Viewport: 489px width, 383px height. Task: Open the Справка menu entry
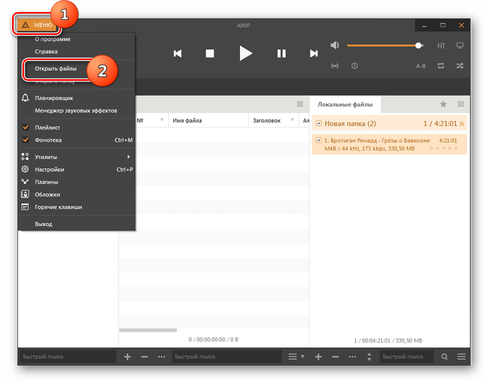(x=76, y=51)
